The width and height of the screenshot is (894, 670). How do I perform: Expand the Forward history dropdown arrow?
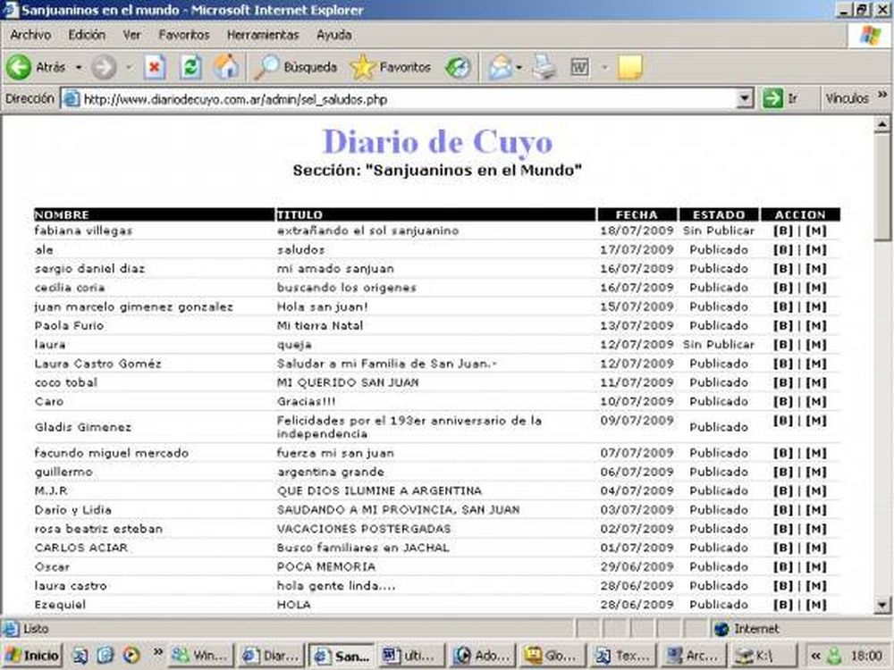[129, 67]
